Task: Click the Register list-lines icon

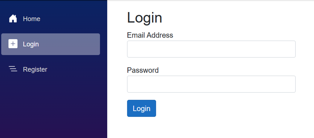Action: pos(13,69)
